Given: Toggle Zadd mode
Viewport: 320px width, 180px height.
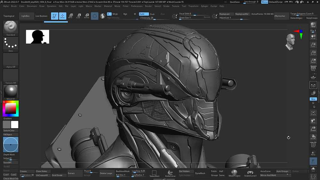Looking at the screenshot, I should (144, 14).
